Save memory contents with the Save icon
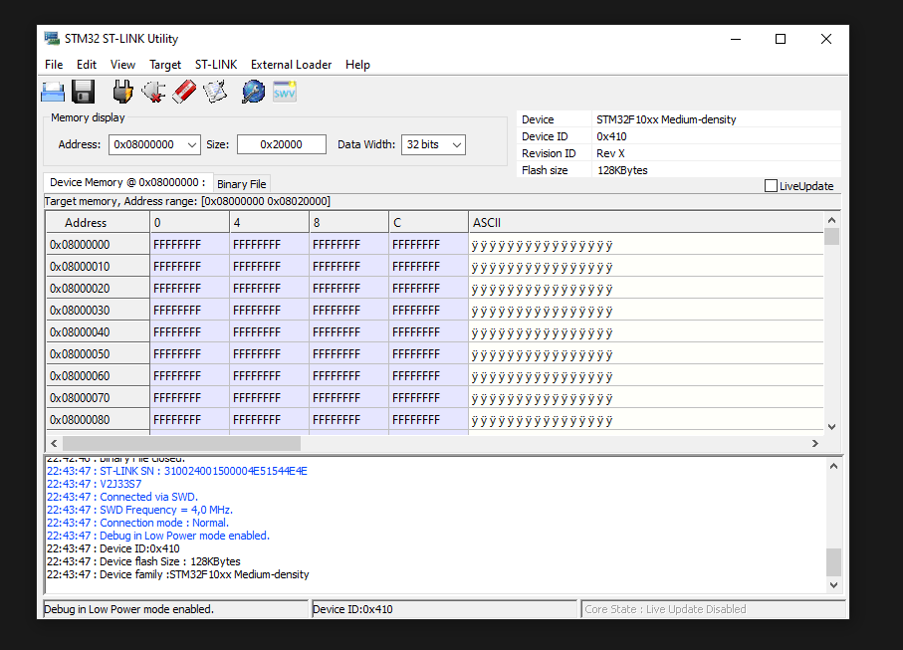This screenshot has width=903, height=650. pos(83,91)
